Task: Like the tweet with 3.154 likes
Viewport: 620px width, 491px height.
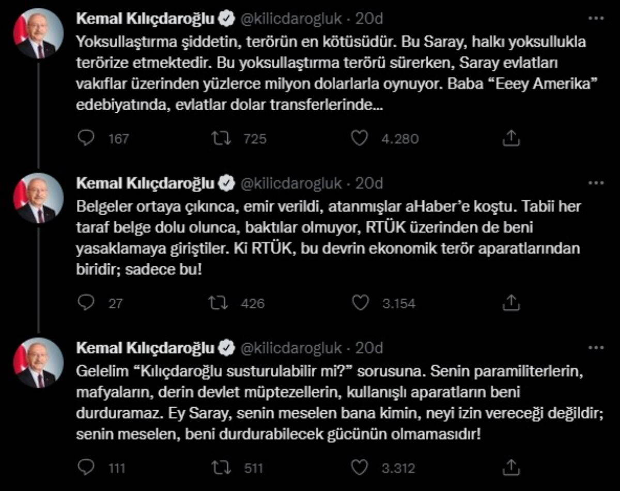Action: 360,303
